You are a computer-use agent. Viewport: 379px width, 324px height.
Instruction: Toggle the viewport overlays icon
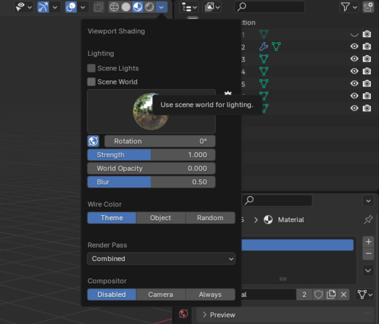[71, 7]
